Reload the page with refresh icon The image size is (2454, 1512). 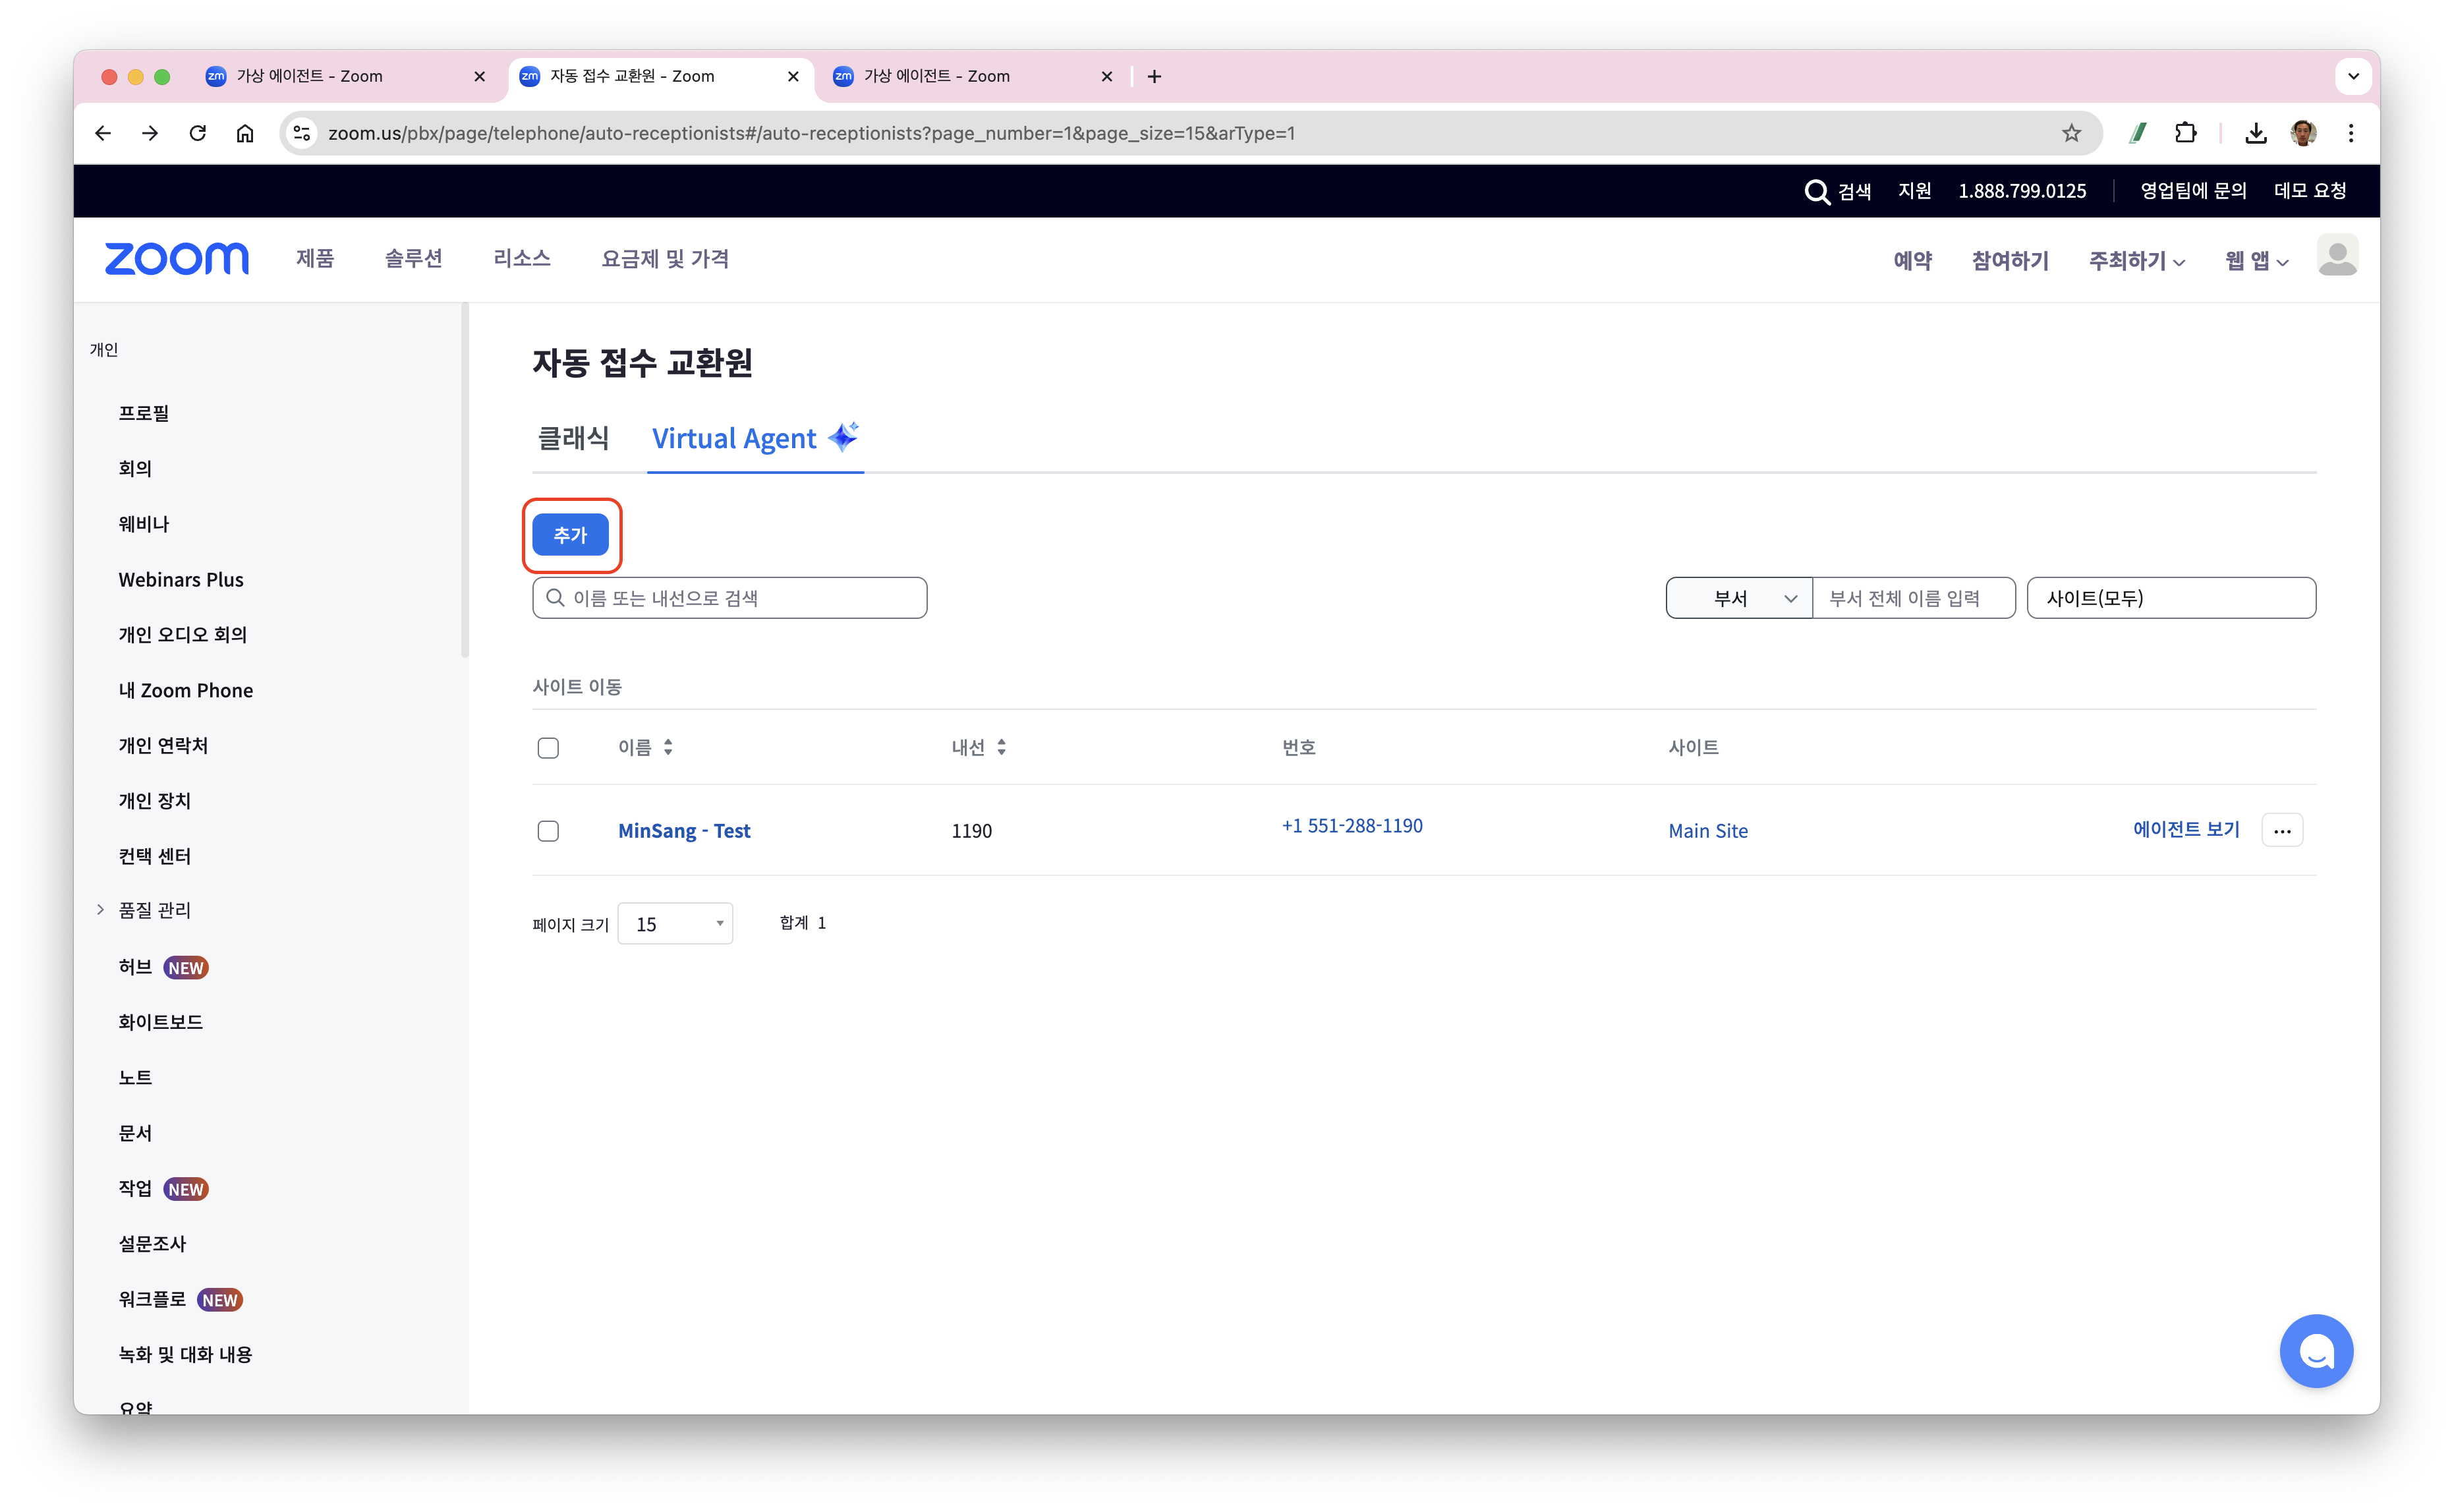point(198,133)
